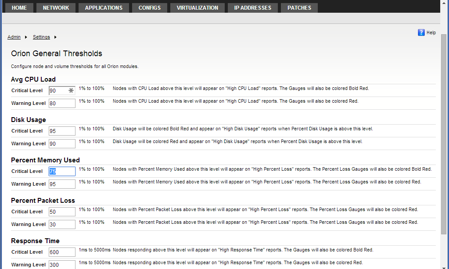This screenshot has width=449, height=269.
Task: Click the asterisk in Avg CPU Critical field
Action: pos(71,90)
